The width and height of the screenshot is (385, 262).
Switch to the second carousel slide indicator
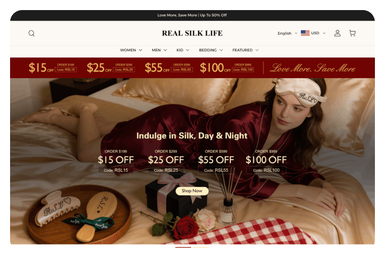point(201,247)
